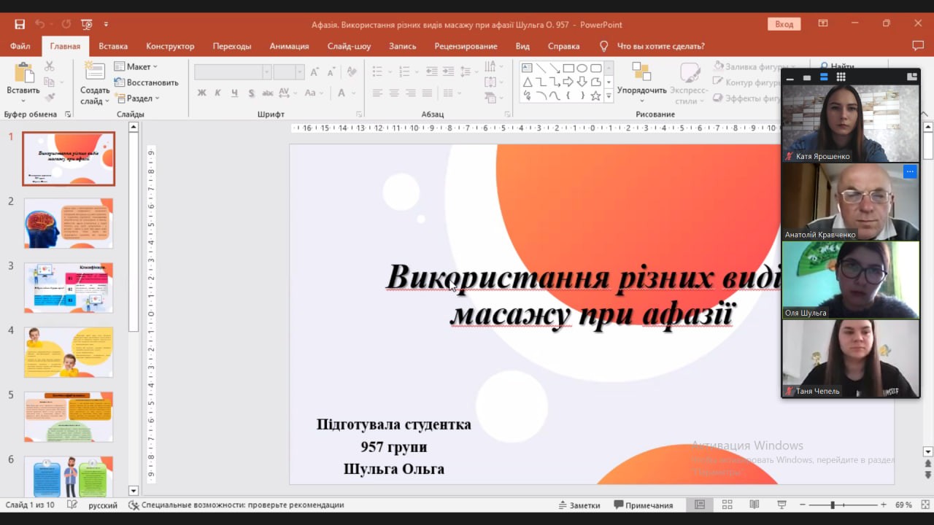Click the Paste (Вставить) clipboard icon
934x525 pixels.
(23, 74)
